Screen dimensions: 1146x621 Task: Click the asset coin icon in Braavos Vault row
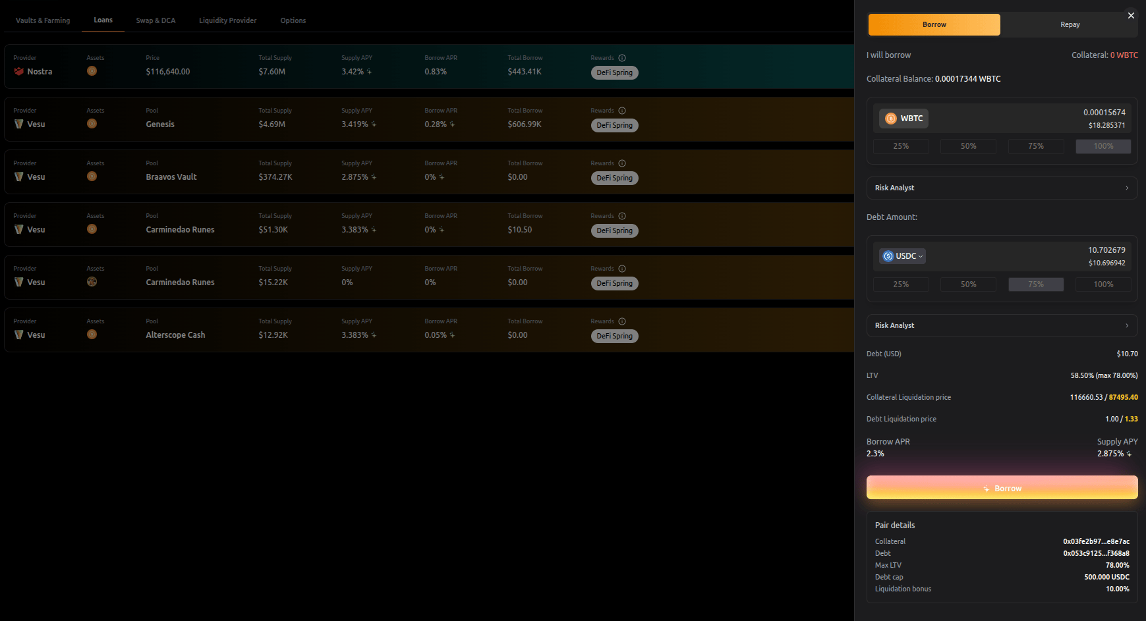click(x=92, y=176)
